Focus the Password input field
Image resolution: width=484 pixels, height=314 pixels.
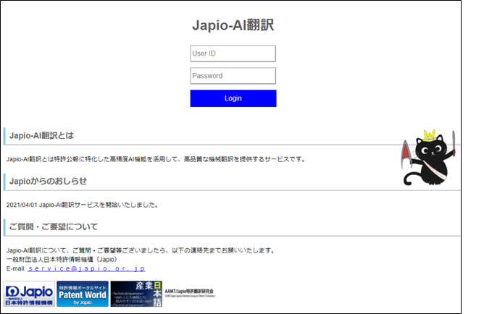(233, 76)
